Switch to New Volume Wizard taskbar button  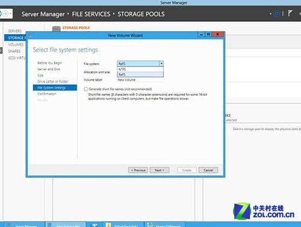pos(66,225)
